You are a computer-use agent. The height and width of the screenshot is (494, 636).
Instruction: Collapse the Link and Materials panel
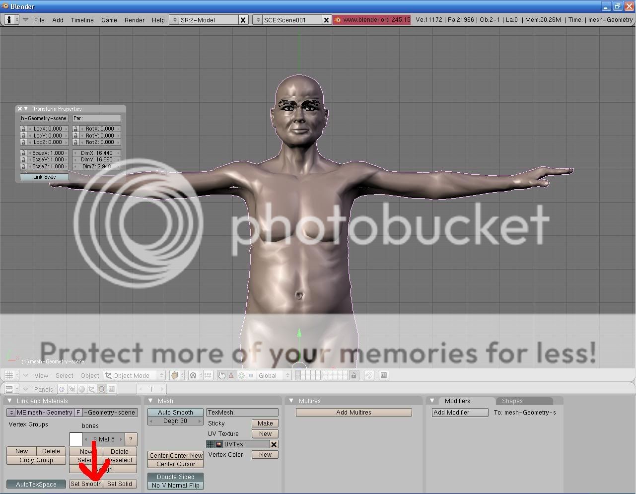(x=9, y=401)
